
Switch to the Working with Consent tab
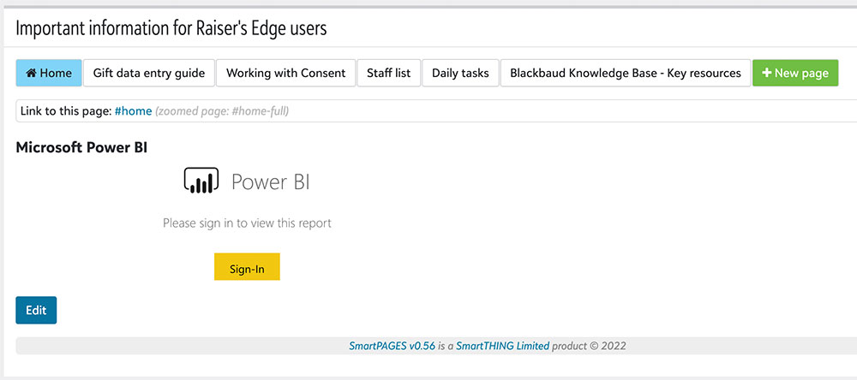[286, 73]
